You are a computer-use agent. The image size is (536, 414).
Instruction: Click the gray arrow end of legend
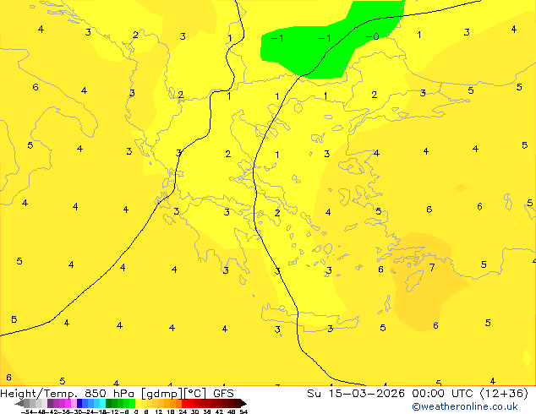tap(19, 403)
